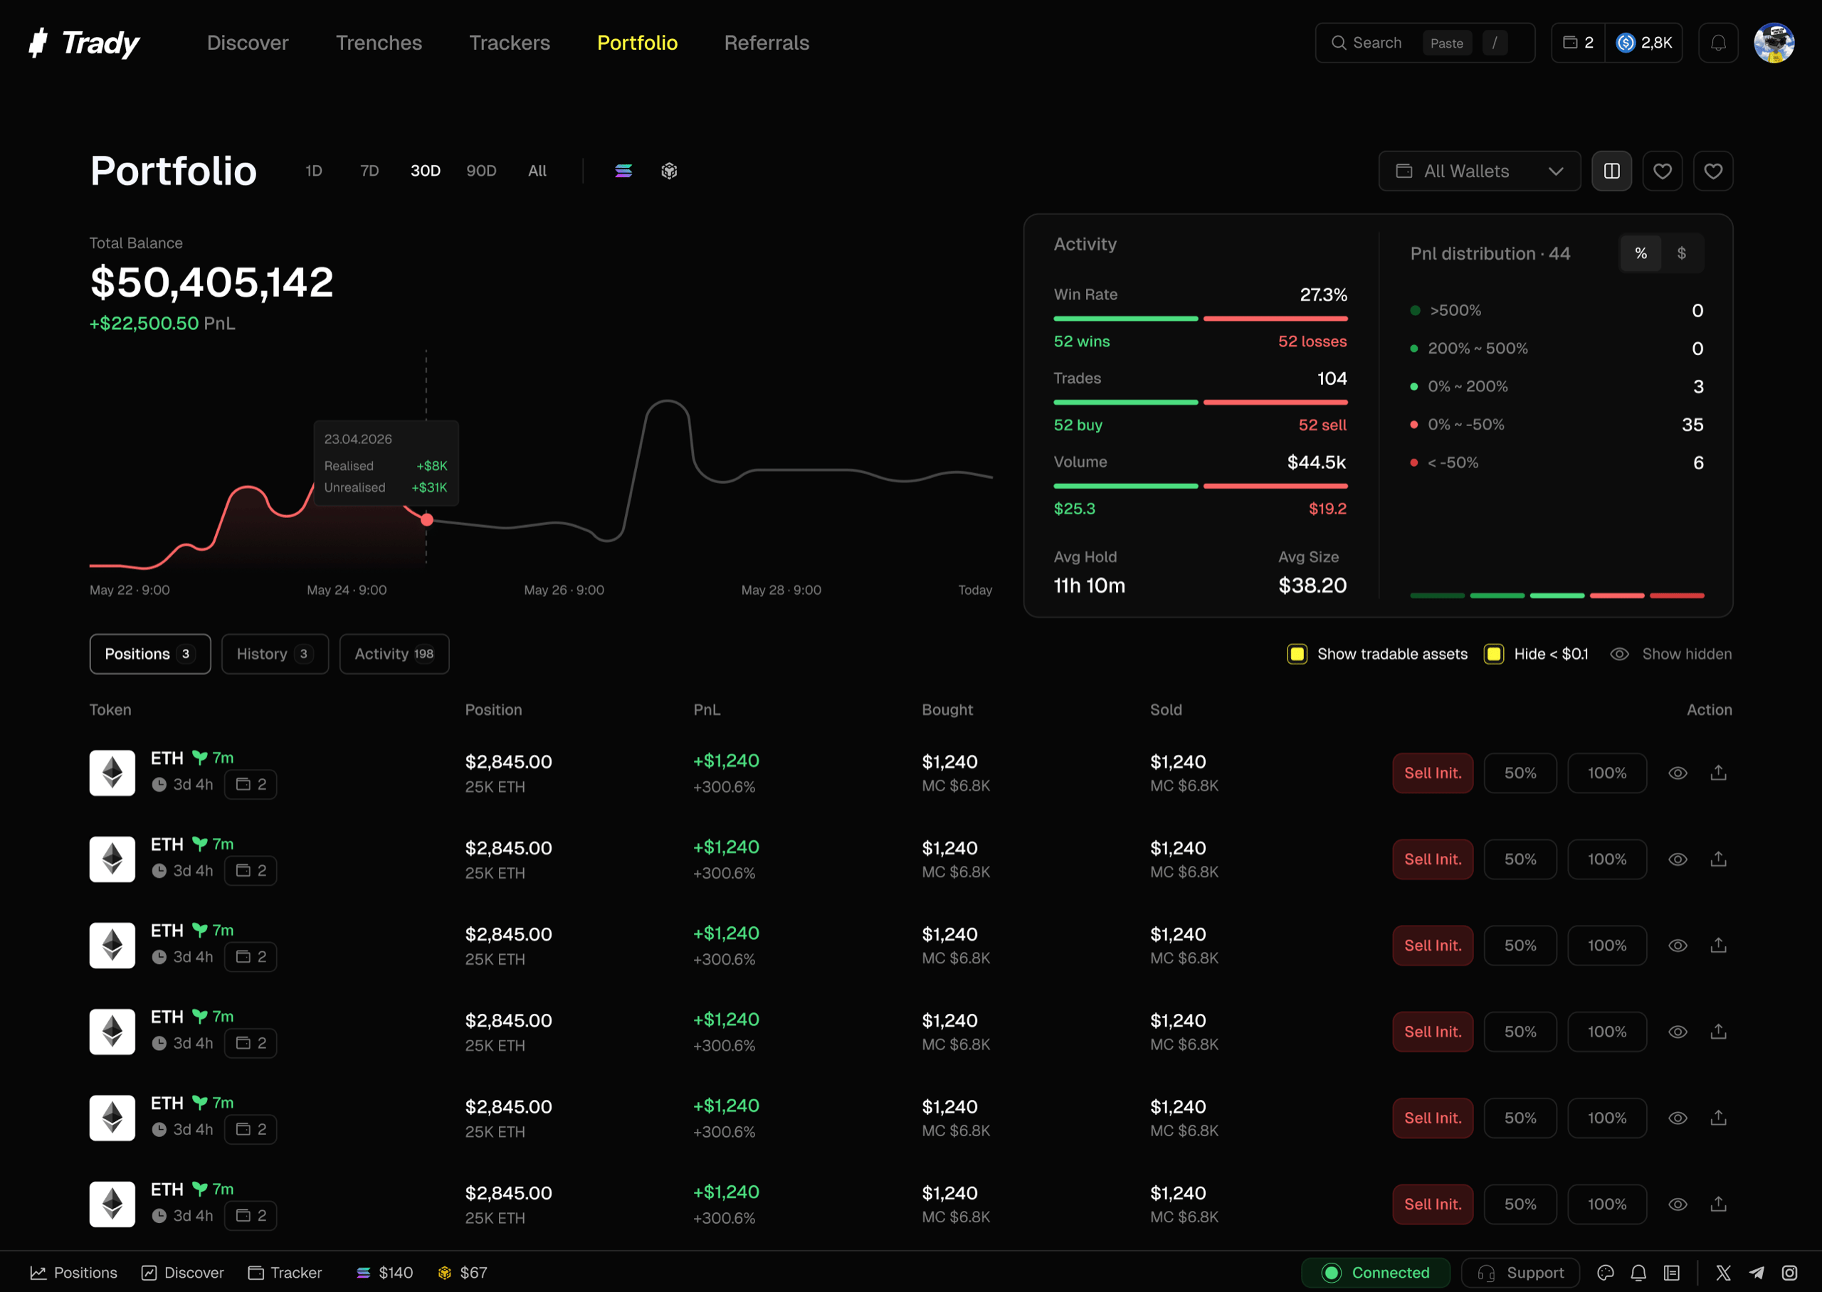
Task: Toggle Show hidden eye option
Action: (1671, 654)
